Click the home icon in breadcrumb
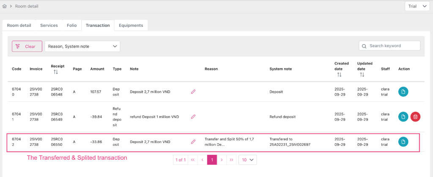 tap(5, 6)
